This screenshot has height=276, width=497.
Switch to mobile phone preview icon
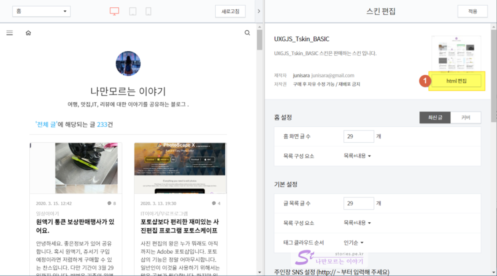[x=148, y=12]
